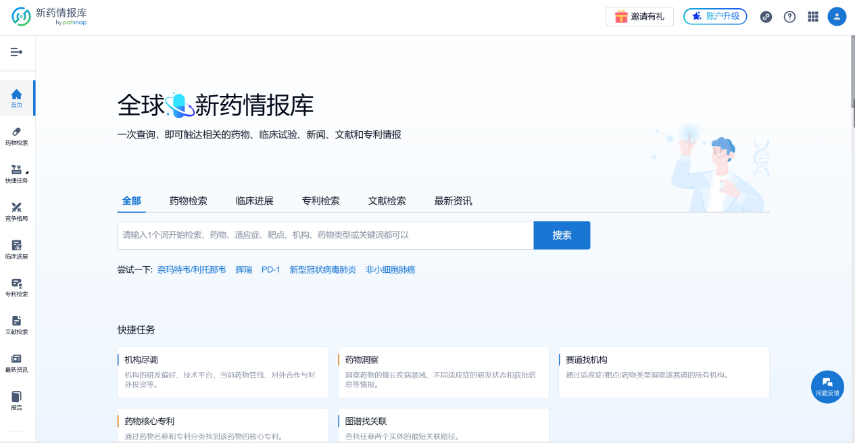
Task: Try the suggested PD-1 search link
Action: tap(270, 270)
